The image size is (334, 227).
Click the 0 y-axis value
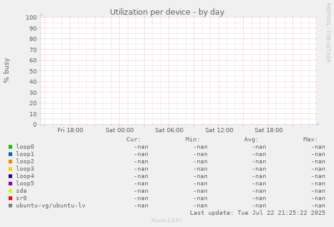pyautogui.click(x=35, y=124)
